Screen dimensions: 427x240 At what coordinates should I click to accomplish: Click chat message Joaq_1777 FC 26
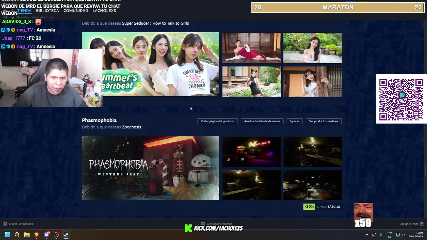(21, 38)
